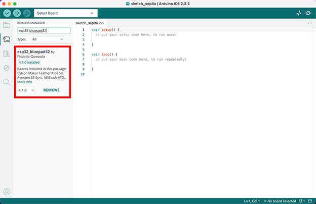Image resolution: width=316 pixels, height=204 pixels.
Task: Switch to the sketch_sep8a.ino tab
Action: [89, 23]
